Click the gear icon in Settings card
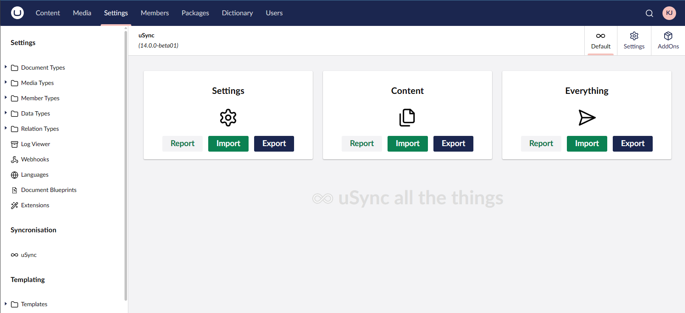The width and height of the screenshot is (685, 313). coord(228,118)
